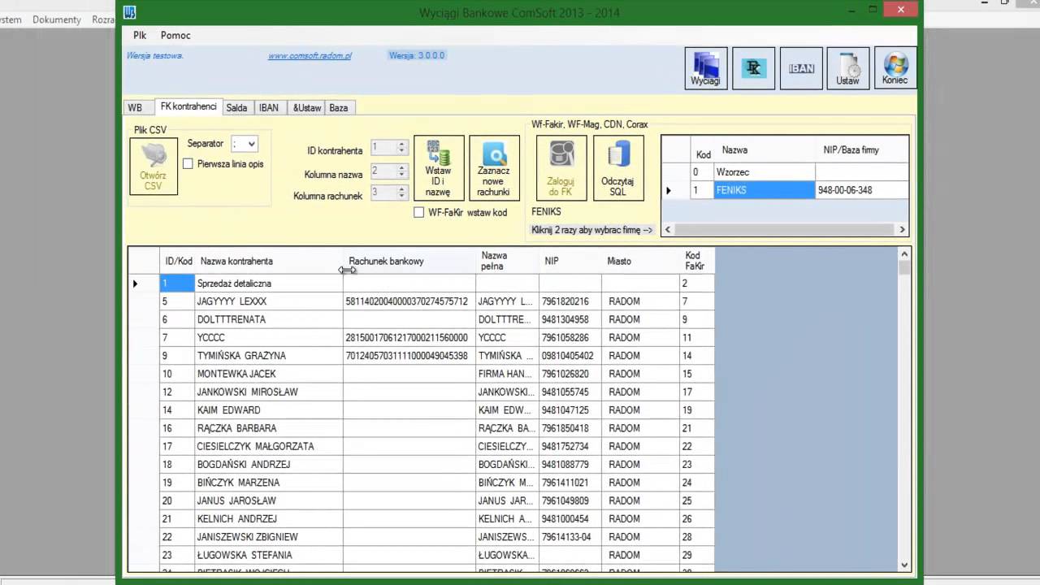Switch to the Salda tab
The image size is (1040, 585).
tap(236, 108)
